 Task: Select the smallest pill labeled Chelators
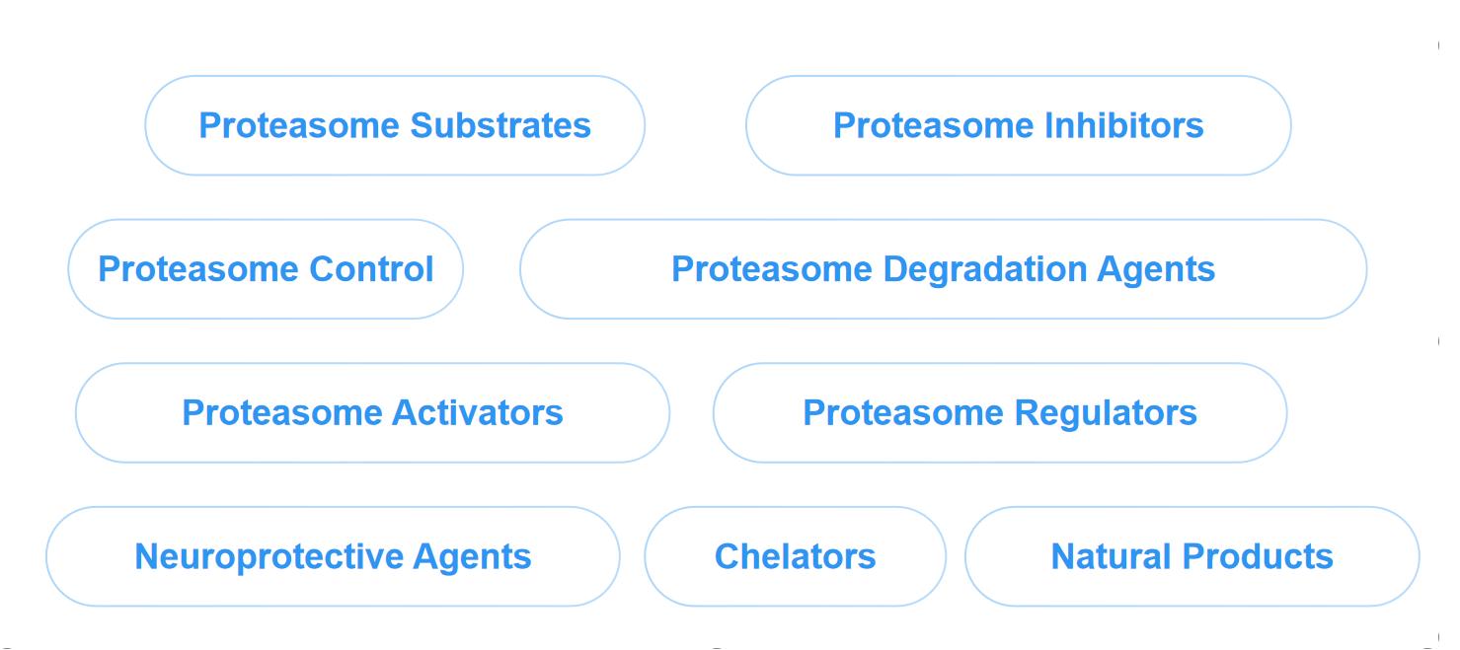(x=795, y=556)
